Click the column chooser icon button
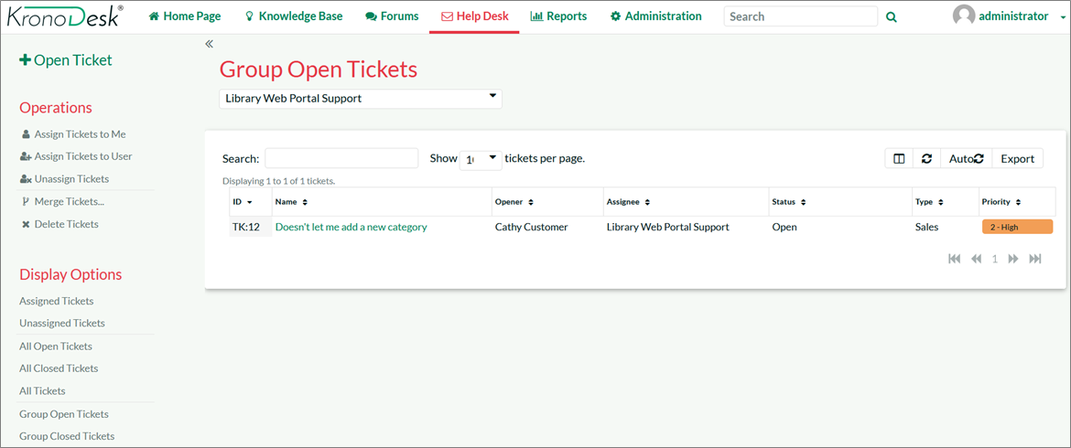The width and height of the screenshot is (1071, 448). [899, 158]
